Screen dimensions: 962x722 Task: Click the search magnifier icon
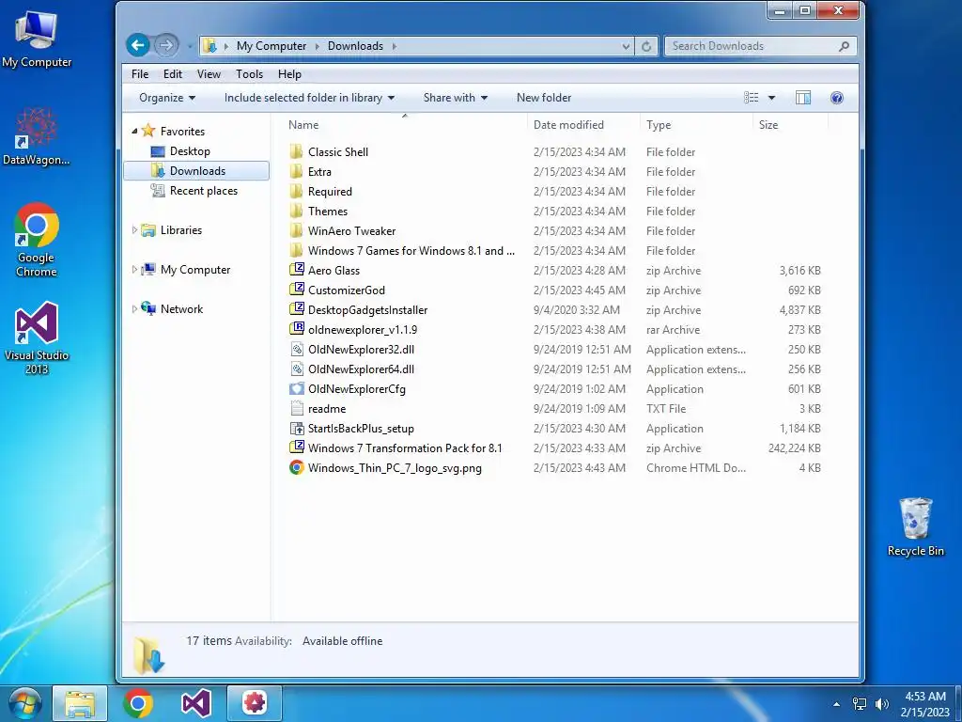844,46
